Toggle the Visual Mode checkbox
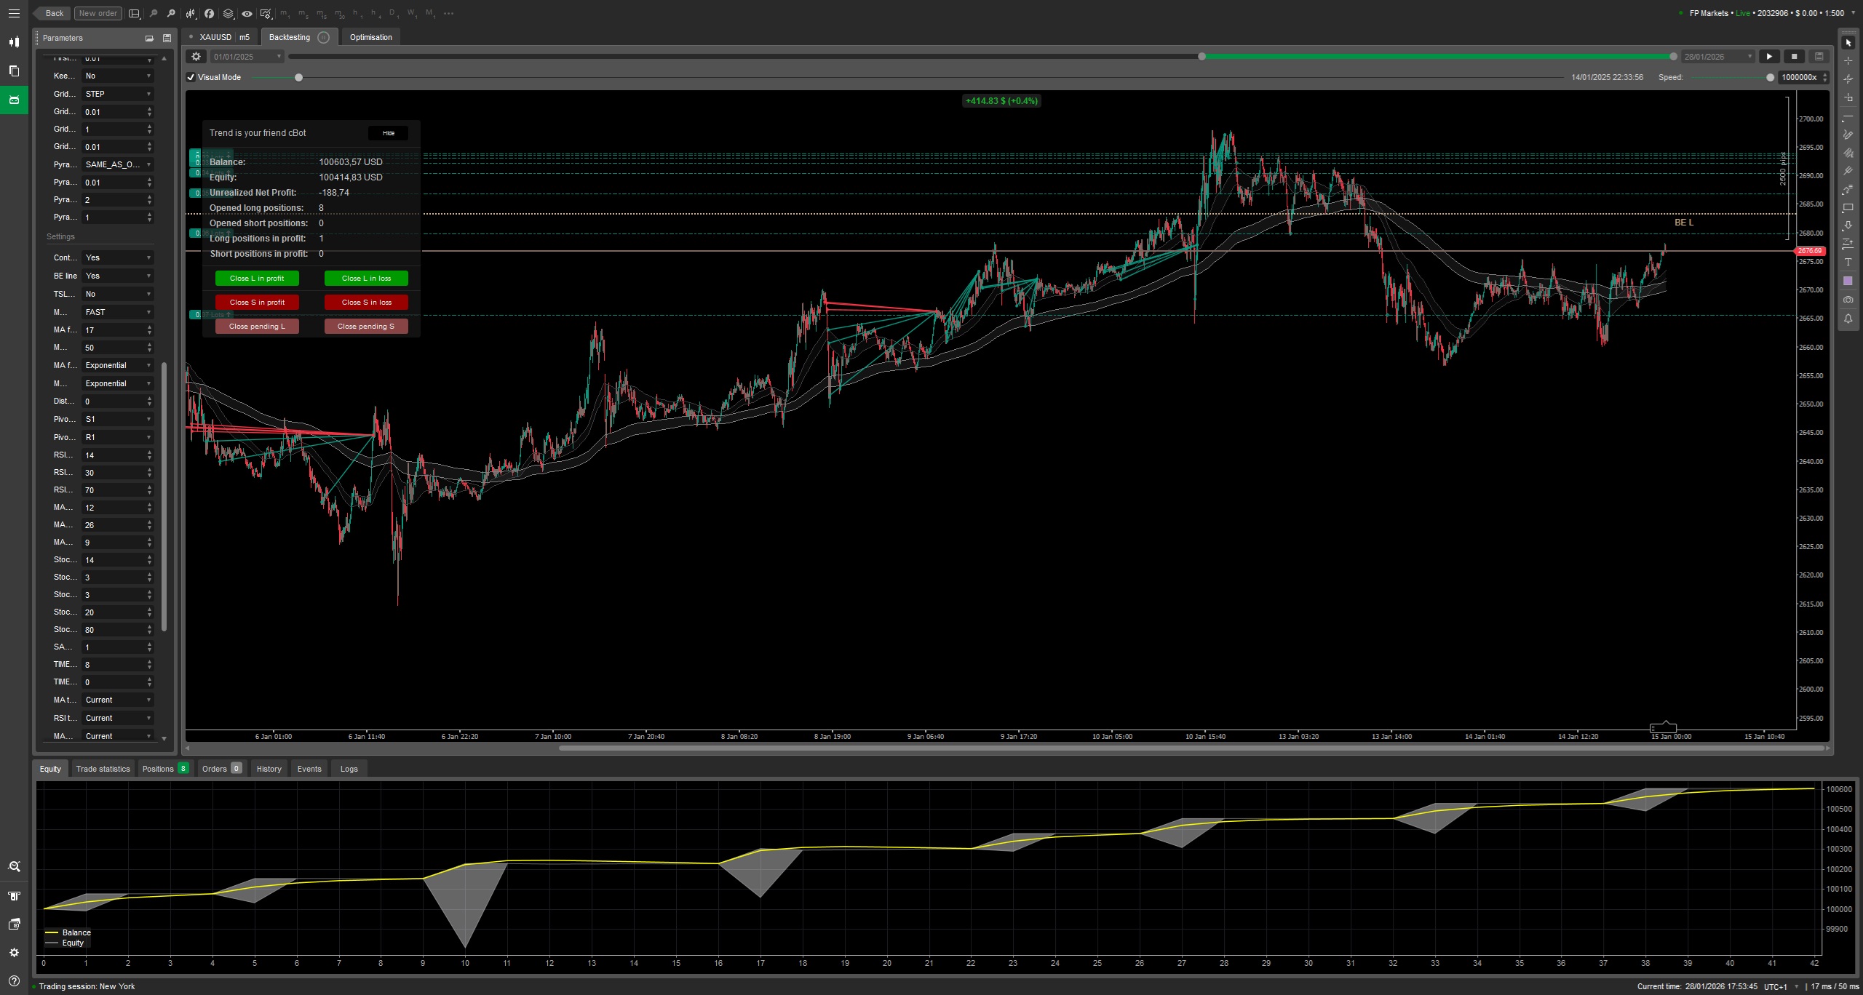1863x995 pixels. (x=191, y=77)
